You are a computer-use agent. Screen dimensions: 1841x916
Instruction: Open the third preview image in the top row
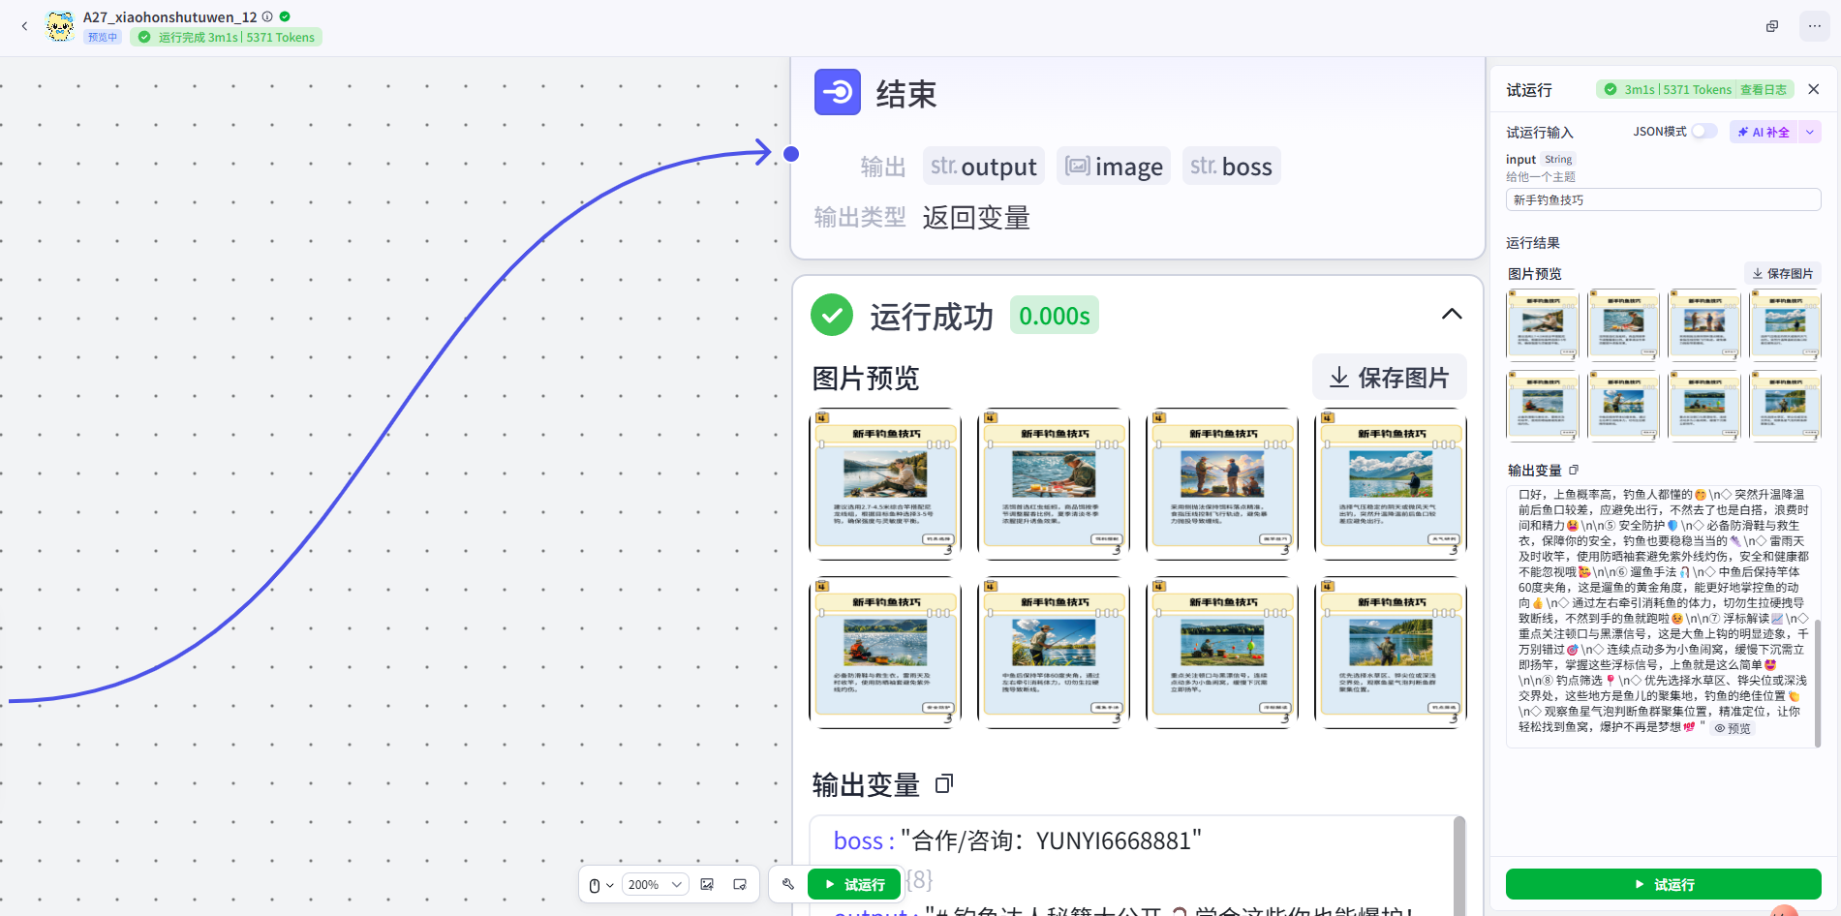point(1222,484)
